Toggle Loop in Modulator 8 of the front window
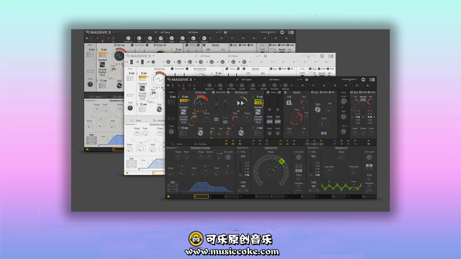This screenshot has height=259, width=461. (x=243, y=182)
